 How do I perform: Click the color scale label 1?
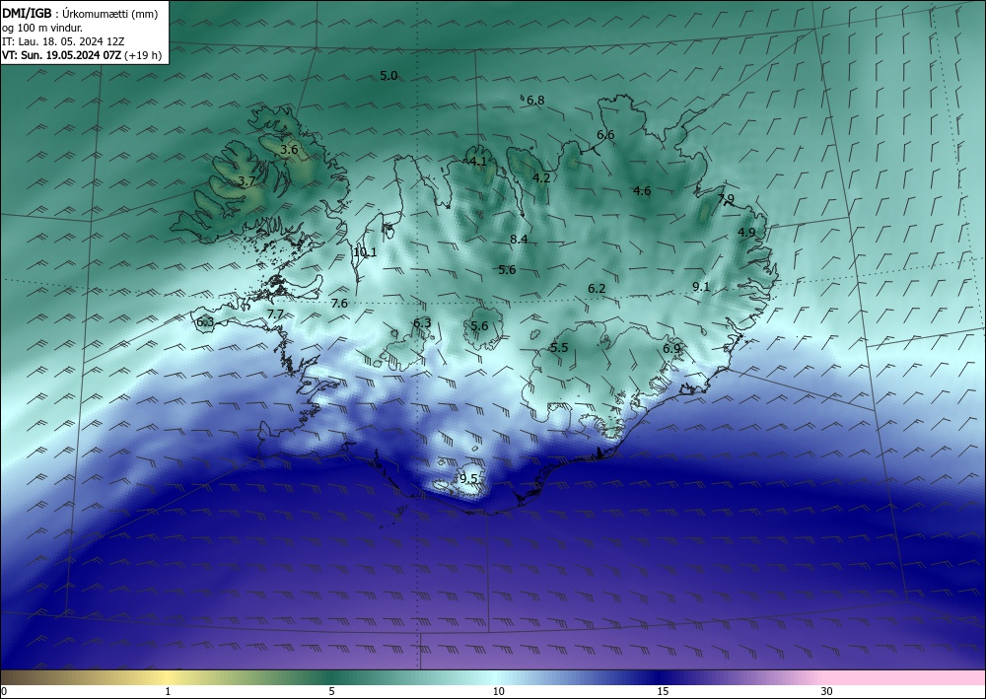[168, 692]
